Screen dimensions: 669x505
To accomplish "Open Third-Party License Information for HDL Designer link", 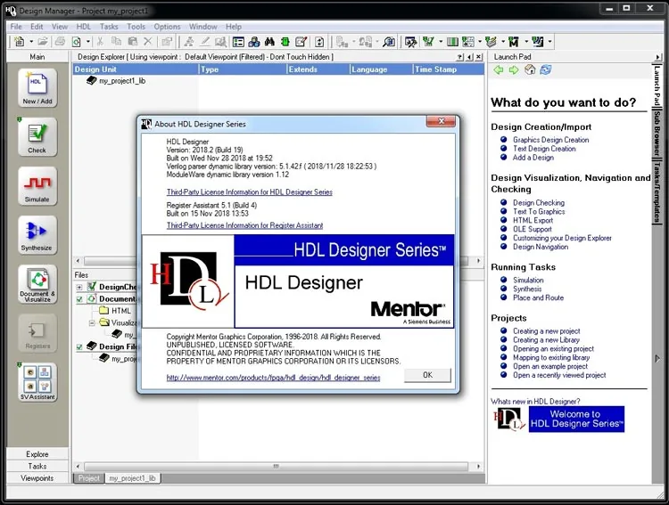I will click(250, 192).
